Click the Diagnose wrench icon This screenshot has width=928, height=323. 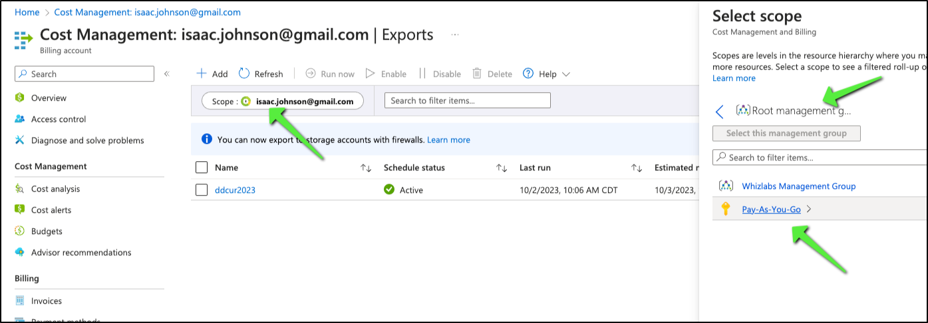[19, 141]
